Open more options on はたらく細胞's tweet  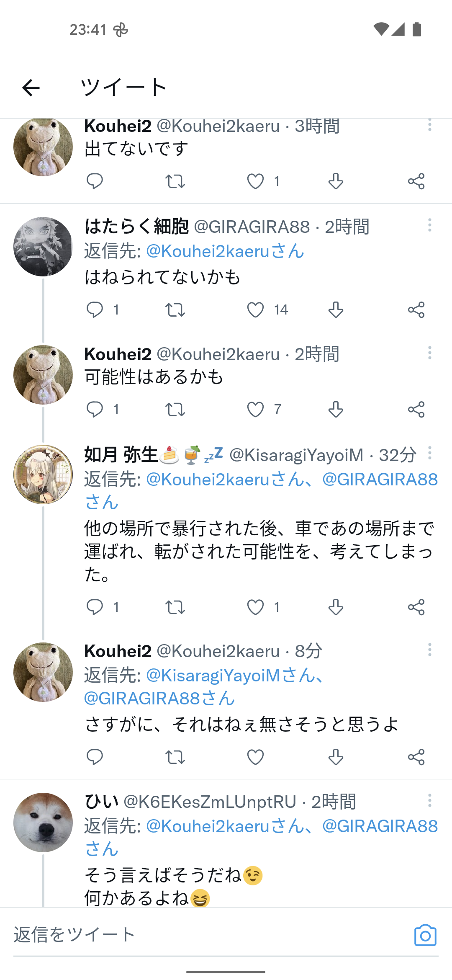[x=429, y=225]
